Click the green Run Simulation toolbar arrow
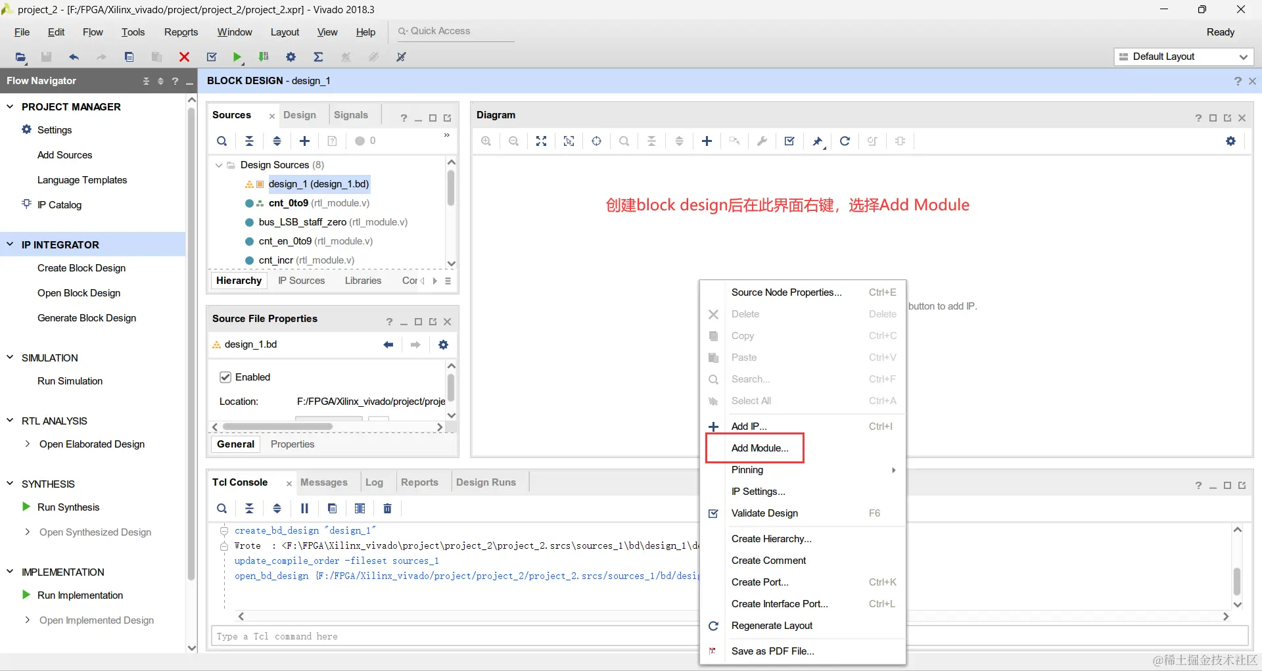Screen dimensions: 1262x671 click(237, 57)
